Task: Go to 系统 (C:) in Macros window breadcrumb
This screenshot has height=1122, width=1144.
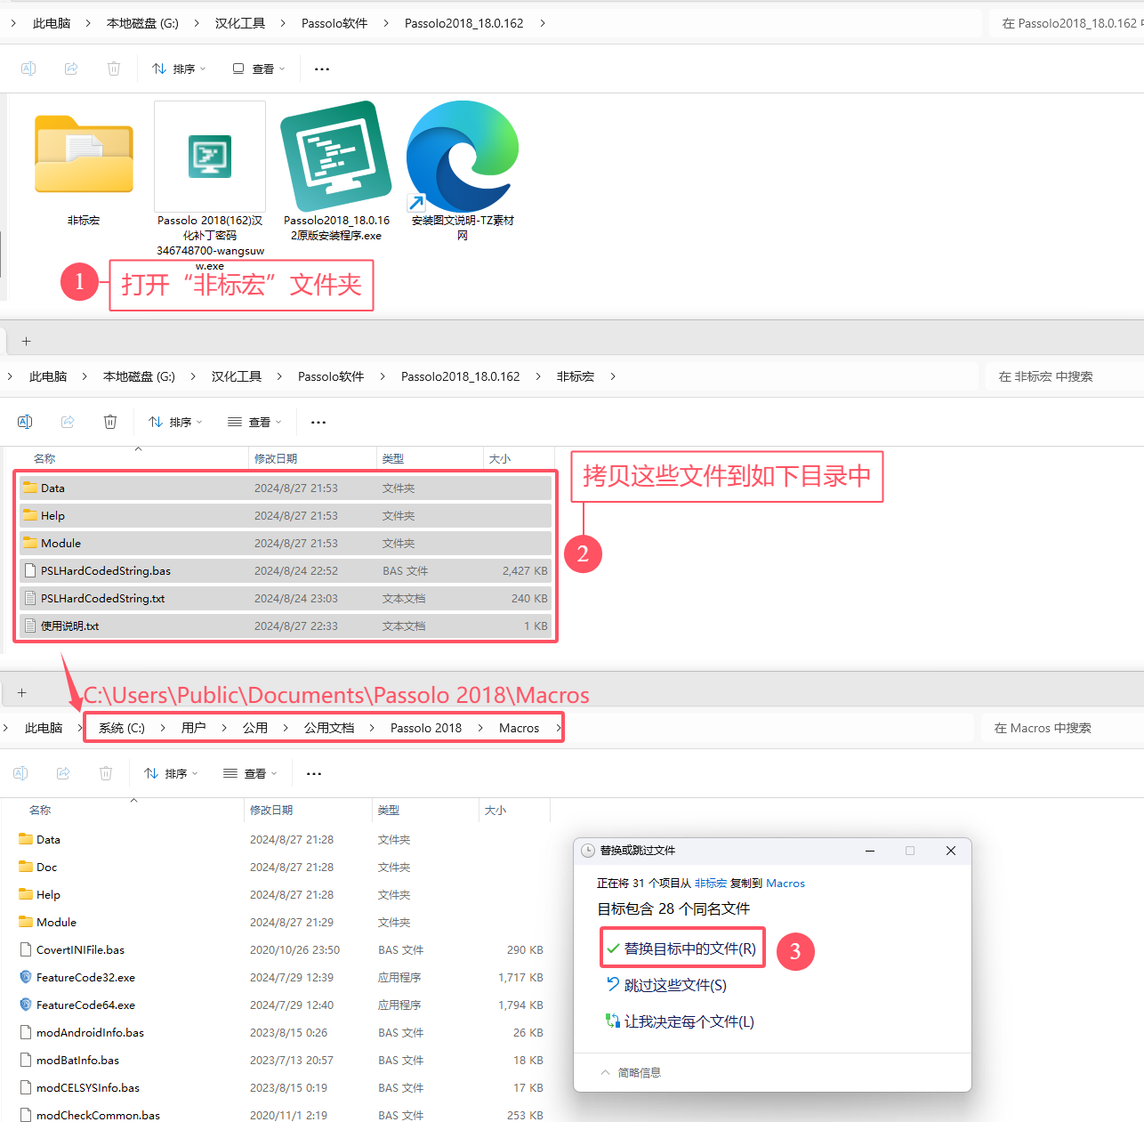Action: click(122, 728)
